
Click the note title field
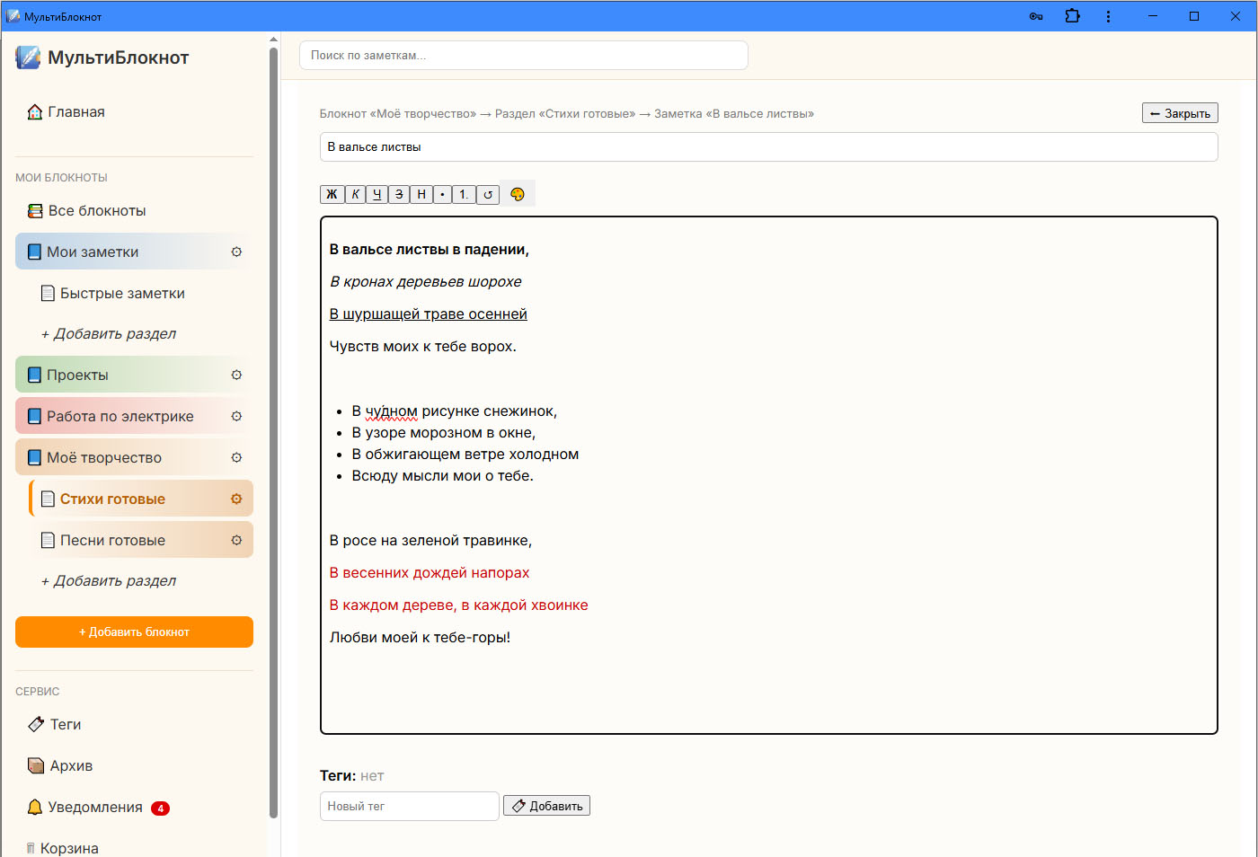pos(768,147)
